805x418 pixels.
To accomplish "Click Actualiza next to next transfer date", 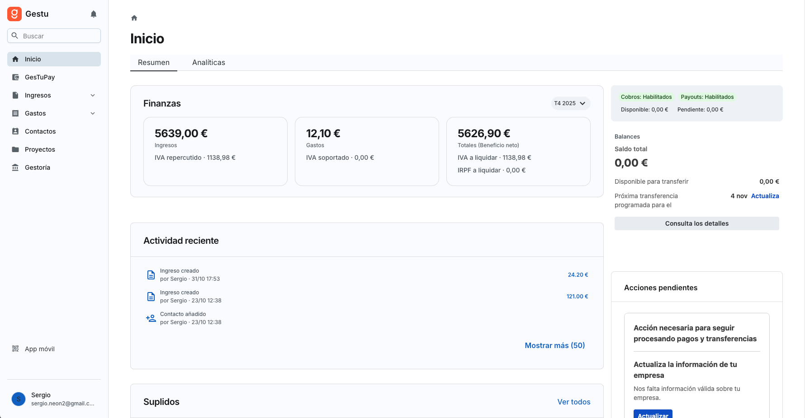I will 765,196.
